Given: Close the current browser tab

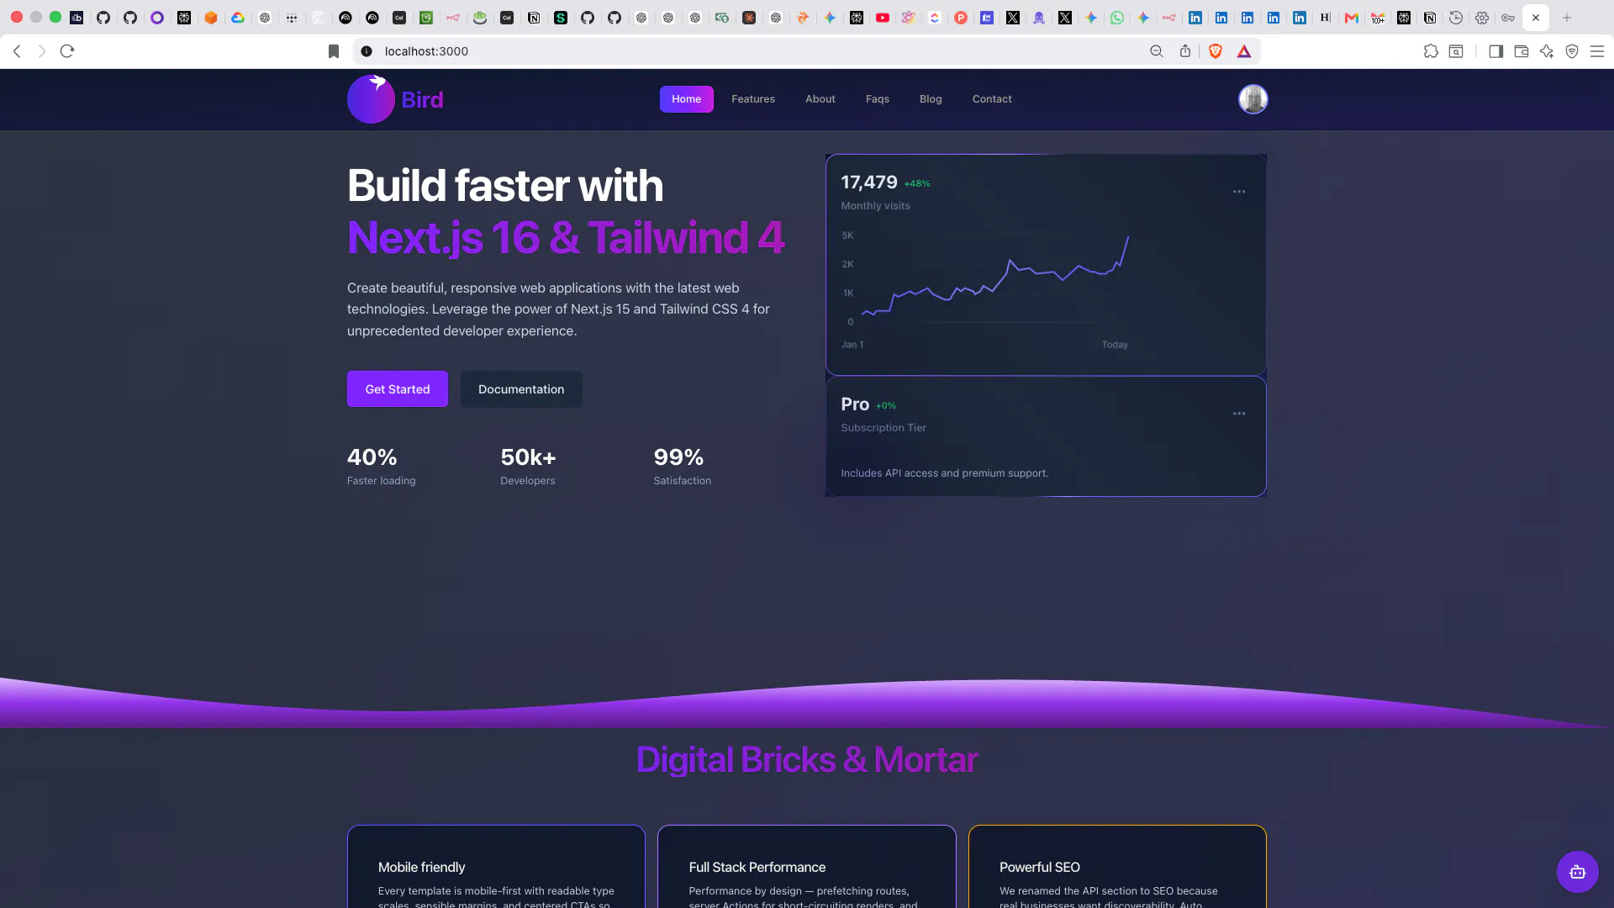Looking at the screenshot, I should (1536, 18).
